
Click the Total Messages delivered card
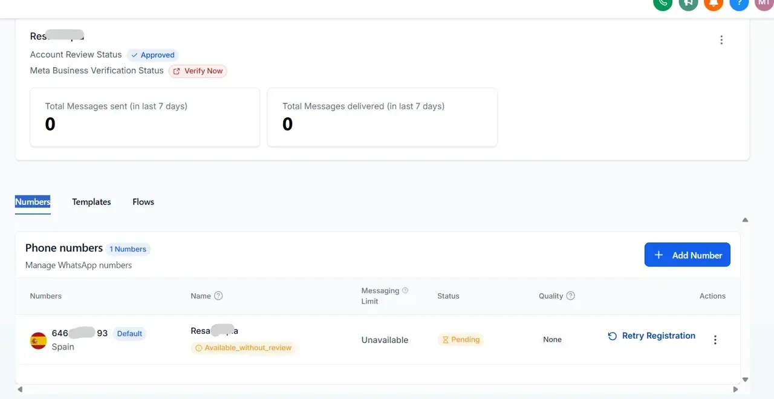[382, 117]
